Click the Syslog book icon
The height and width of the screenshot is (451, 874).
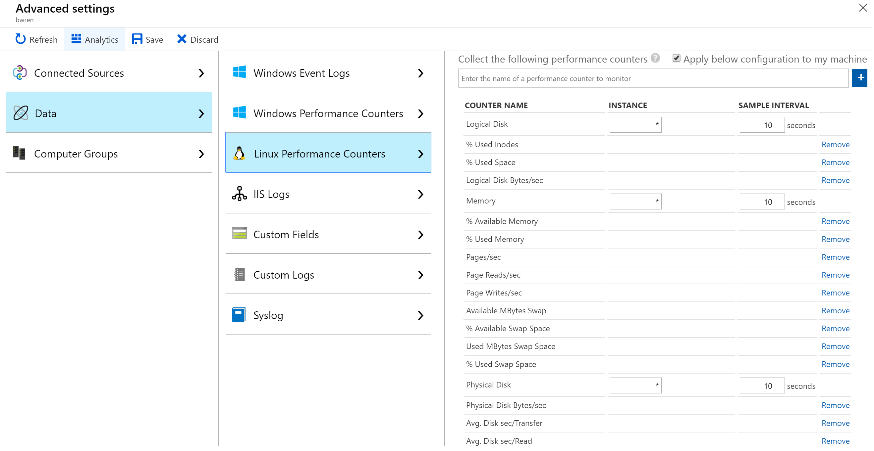click(239, 315)
